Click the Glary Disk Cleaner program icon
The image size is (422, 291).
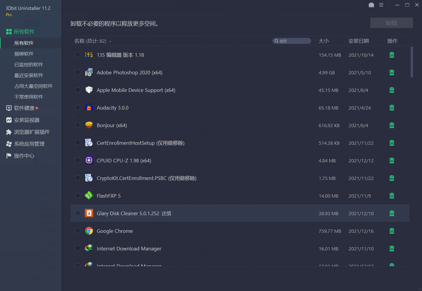click(89, 213)
